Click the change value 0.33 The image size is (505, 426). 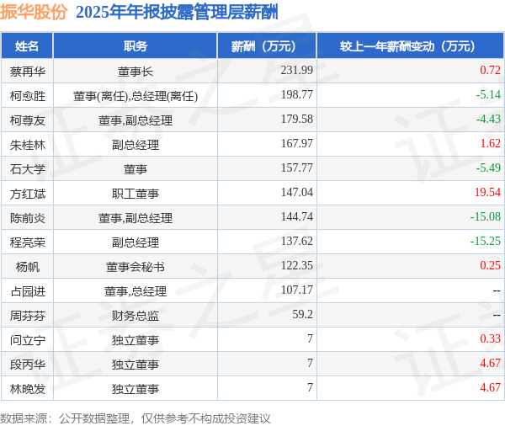pos(490,338)
